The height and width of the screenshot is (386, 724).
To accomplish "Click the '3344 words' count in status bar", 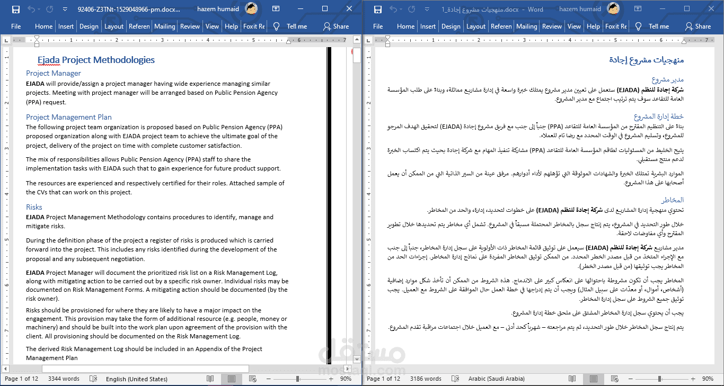I will [x=64, y=379].
